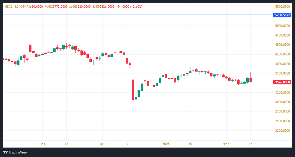Click the 2500.0000 price axis label
Viewport: 295px width, 157px height.
point(282,121)
